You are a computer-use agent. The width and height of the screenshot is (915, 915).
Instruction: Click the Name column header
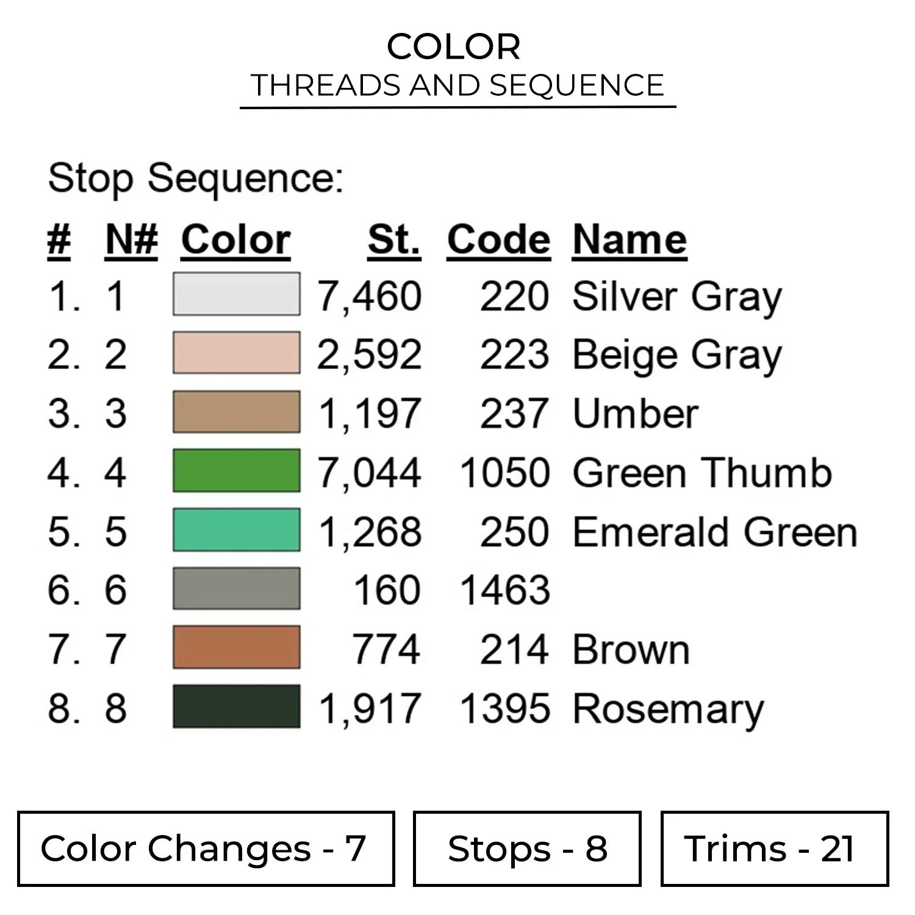click(630, 240)
